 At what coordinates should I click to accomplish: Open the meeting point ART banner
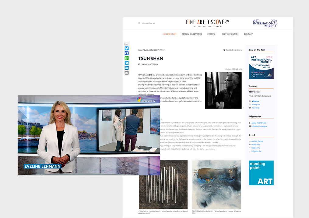tap(261, 173)
